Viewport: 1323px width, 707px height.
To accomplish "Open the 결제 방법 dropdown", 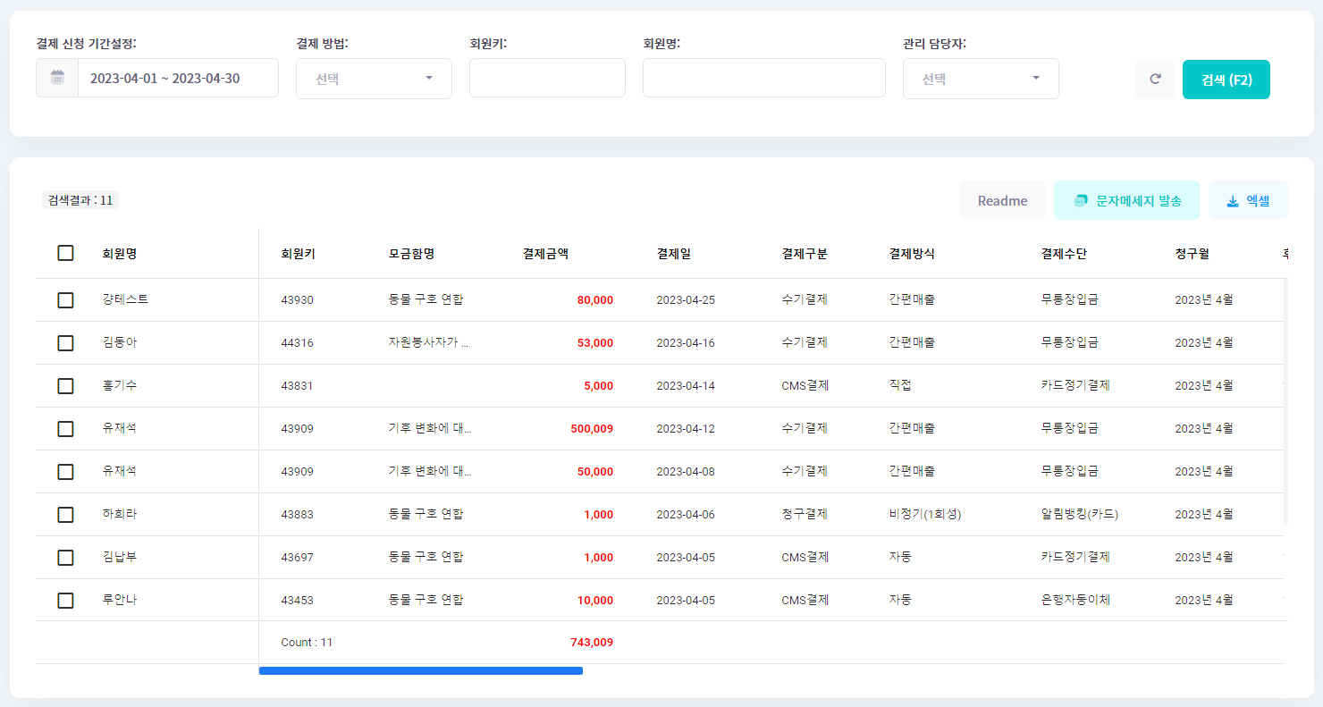I will click(374, 79).
